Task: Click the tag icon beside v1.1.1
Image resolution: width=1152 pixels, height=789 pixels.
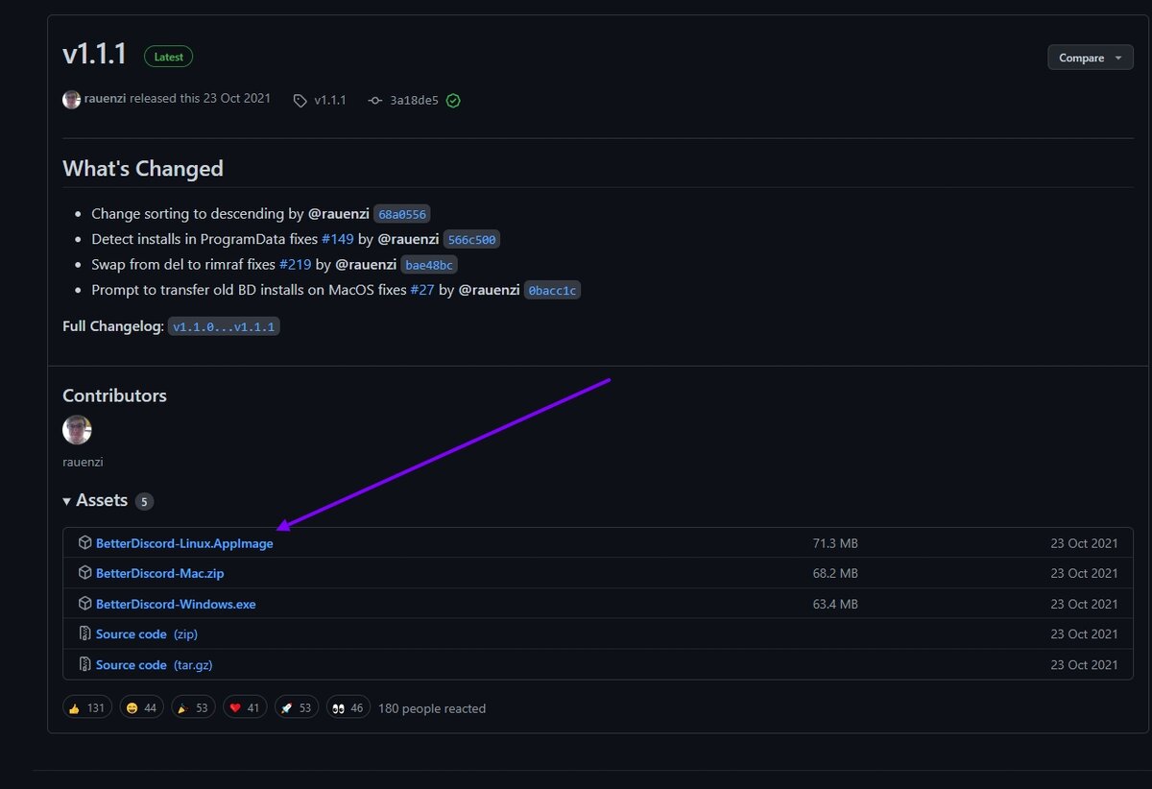Action: tap(300, 100)
